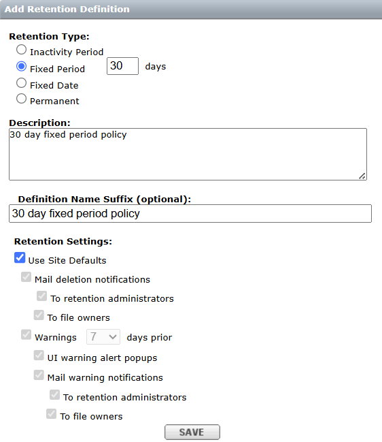Click the days number input field

(122, 66)
